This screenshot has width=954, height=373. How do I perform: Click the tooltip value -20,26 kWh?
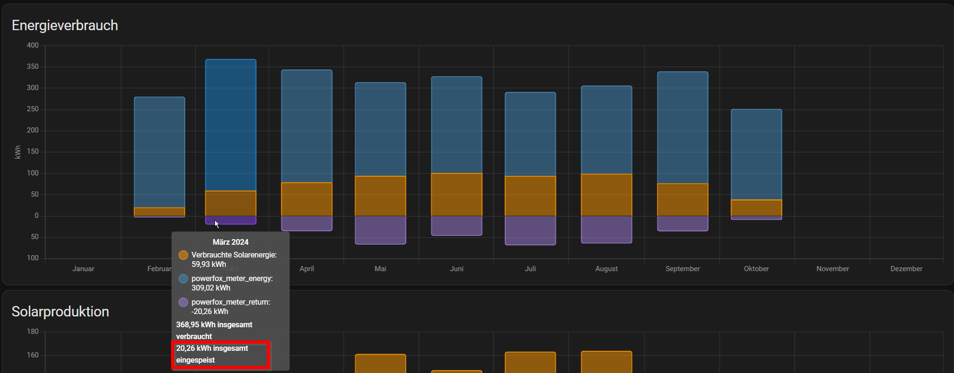[x=210, y=312]
